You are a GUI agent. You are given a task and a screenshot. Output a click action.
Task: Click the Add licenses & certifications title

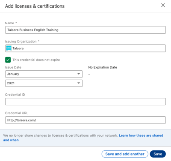35,6
